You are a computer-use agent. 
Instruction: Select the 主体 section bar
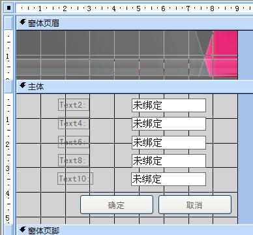coord(134,87)
